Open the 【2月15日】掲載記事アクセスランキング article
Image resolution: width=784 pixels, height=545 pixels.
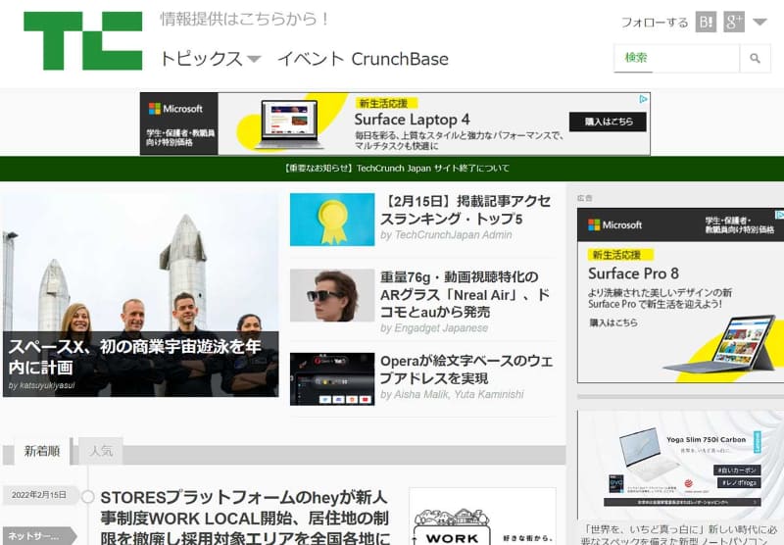tap(466, 210)
